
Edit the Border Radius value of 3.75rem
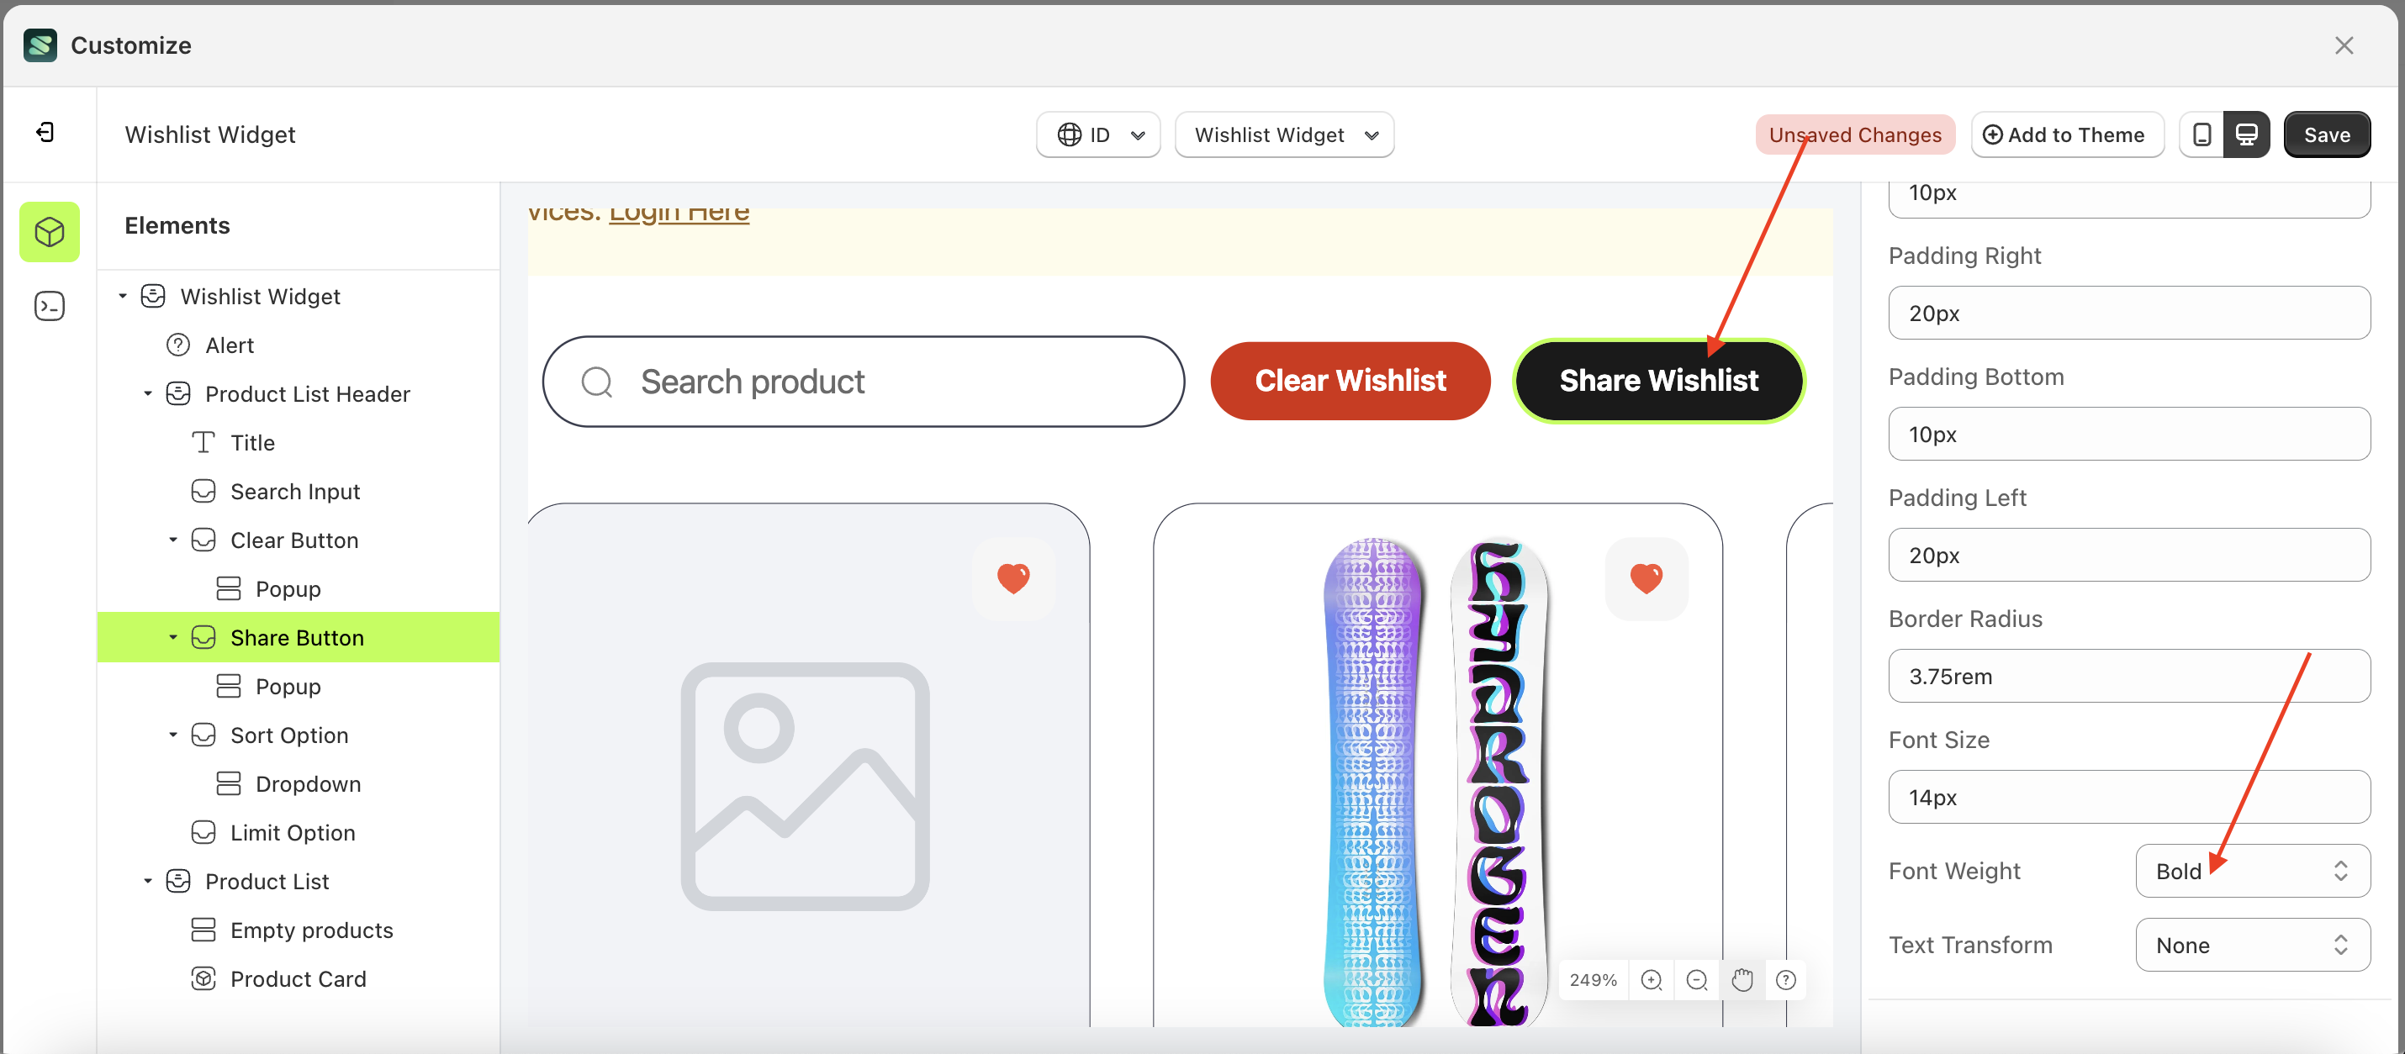point(2128,676)
